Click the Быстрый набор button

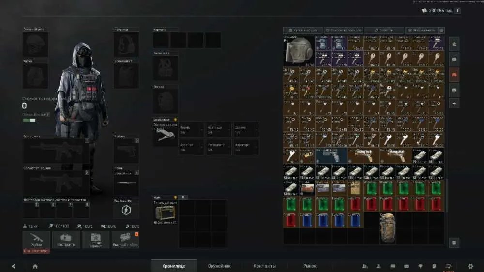click(125, 240)
